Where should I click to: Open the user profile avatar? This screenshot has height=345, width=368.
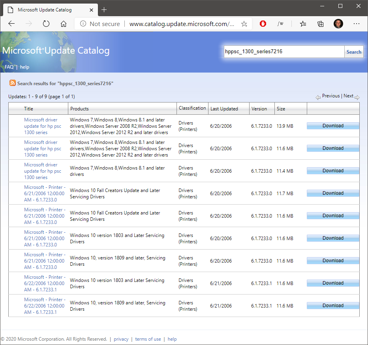pos(338,24)
